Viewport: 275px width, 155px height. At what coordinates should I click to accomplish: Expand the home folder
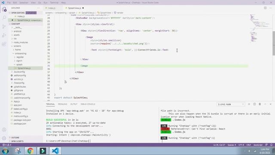coord(18,50)
